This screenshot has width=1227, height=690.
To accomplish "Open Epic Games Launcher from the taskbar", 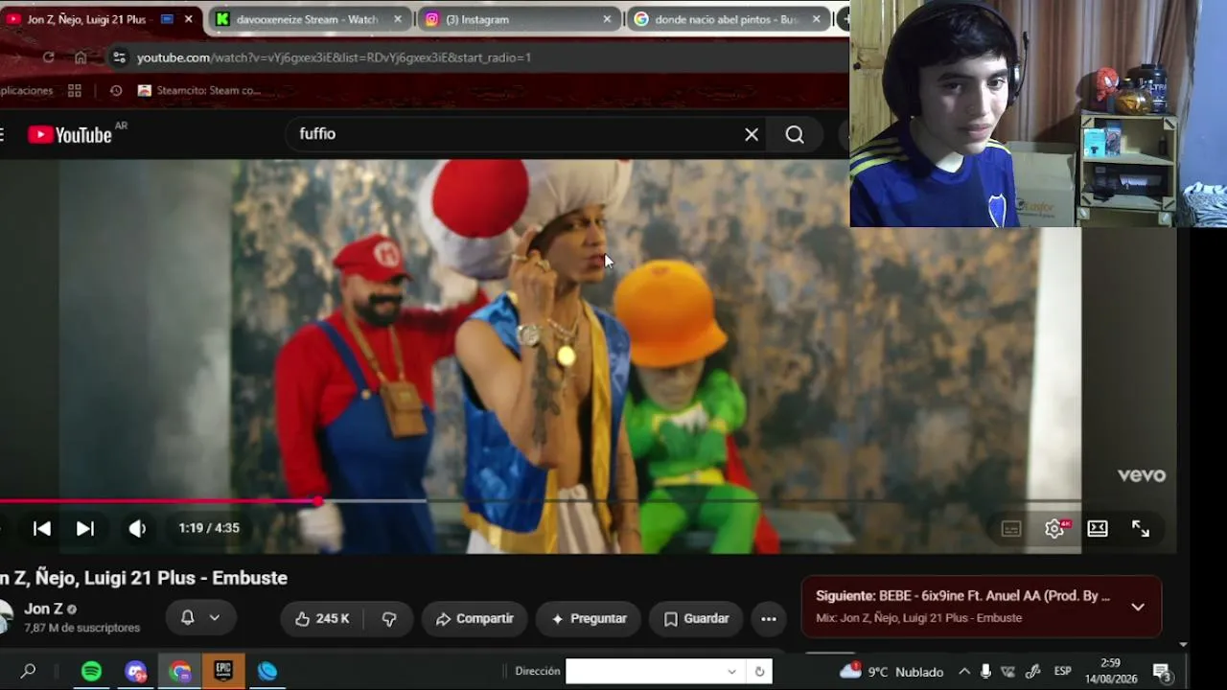I will tap(223, 671).
